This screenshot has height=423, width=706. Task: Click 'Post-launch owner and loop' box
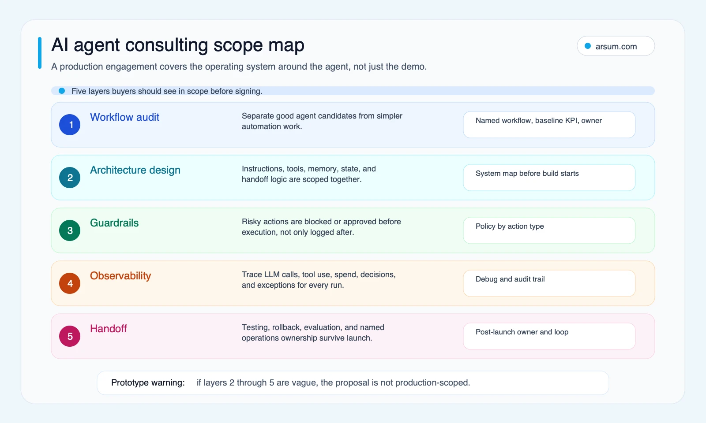point(549,336)
